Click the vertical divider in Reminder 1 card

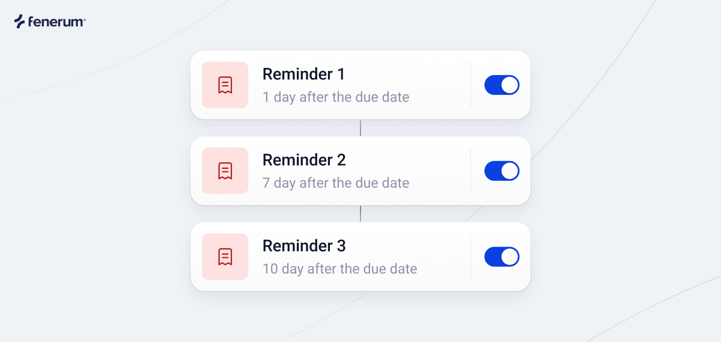(x=470, y=85)
